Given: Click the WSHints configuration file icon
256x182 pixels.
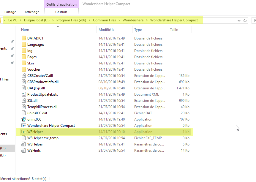Looking at the screenshot, I should [x=23, y=150].
